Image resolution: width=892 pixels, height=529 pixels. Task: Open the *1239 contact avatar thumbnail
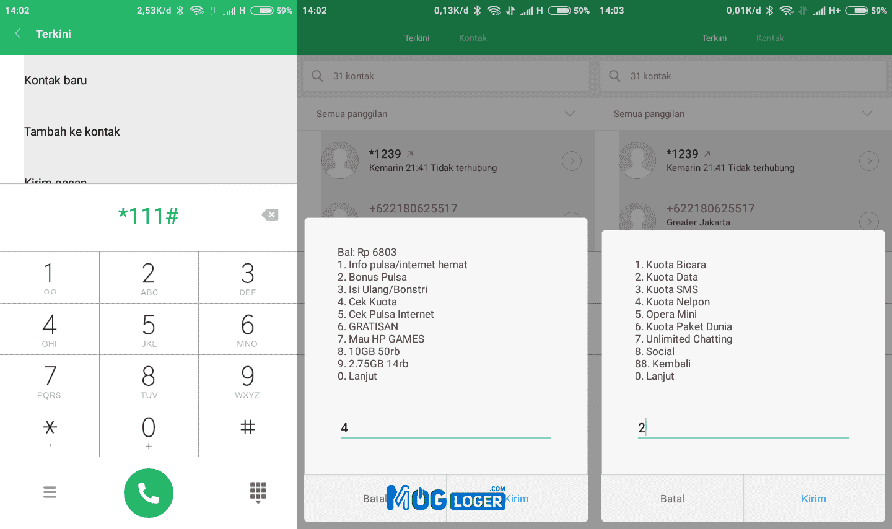(x=340, y=159)
